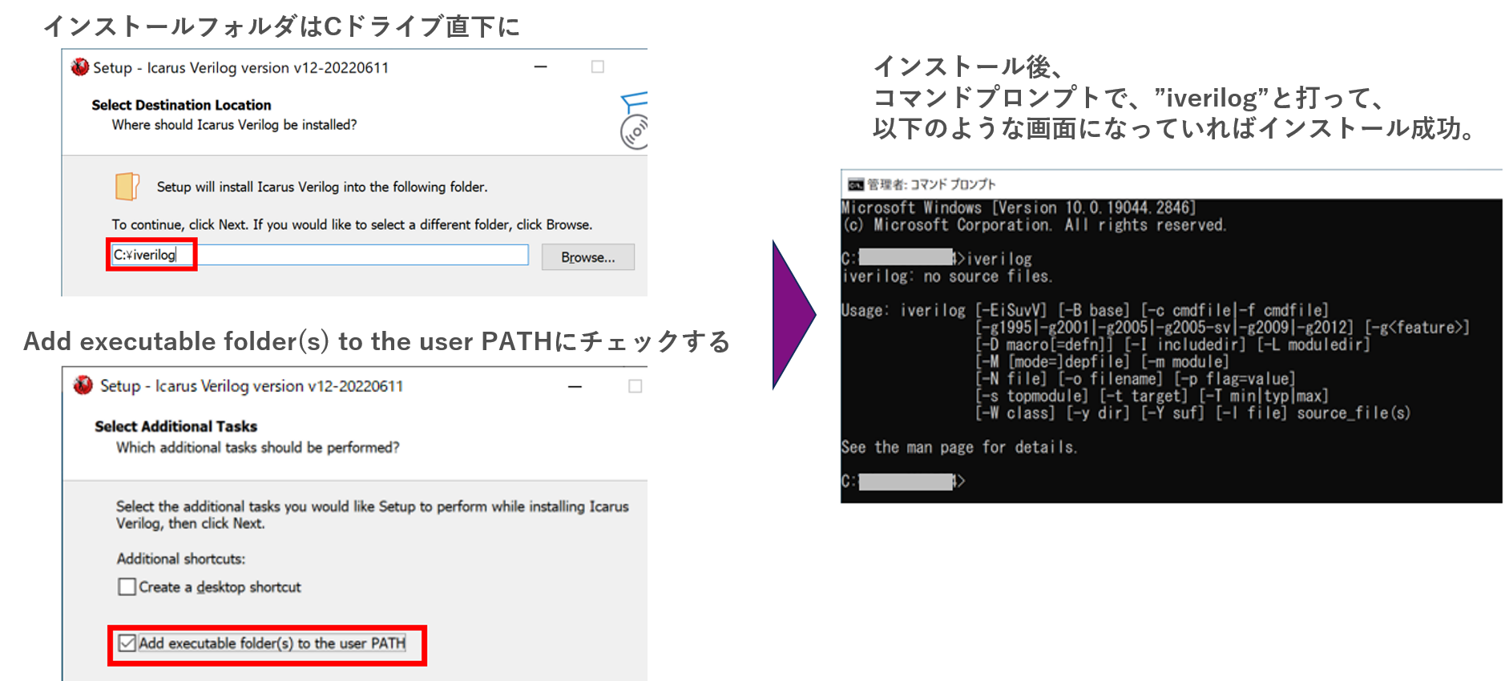Click 'Additional shortcuts:' label
The width and height of the screenshot is (1505, 681).
[181, 558]
